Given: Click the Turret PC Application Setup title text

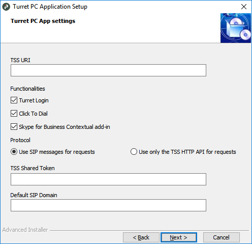Looking at the screenshot, I should point(50,7).
